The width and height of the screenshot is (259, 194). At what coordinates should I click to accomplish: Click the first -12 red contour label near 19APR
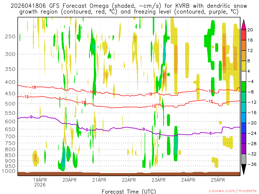click(25, 97)
